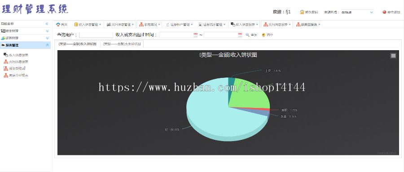This screenshot has width=404, height=172.
Task: Open the 主题风格 default theme dropdown
Action: 357,12
